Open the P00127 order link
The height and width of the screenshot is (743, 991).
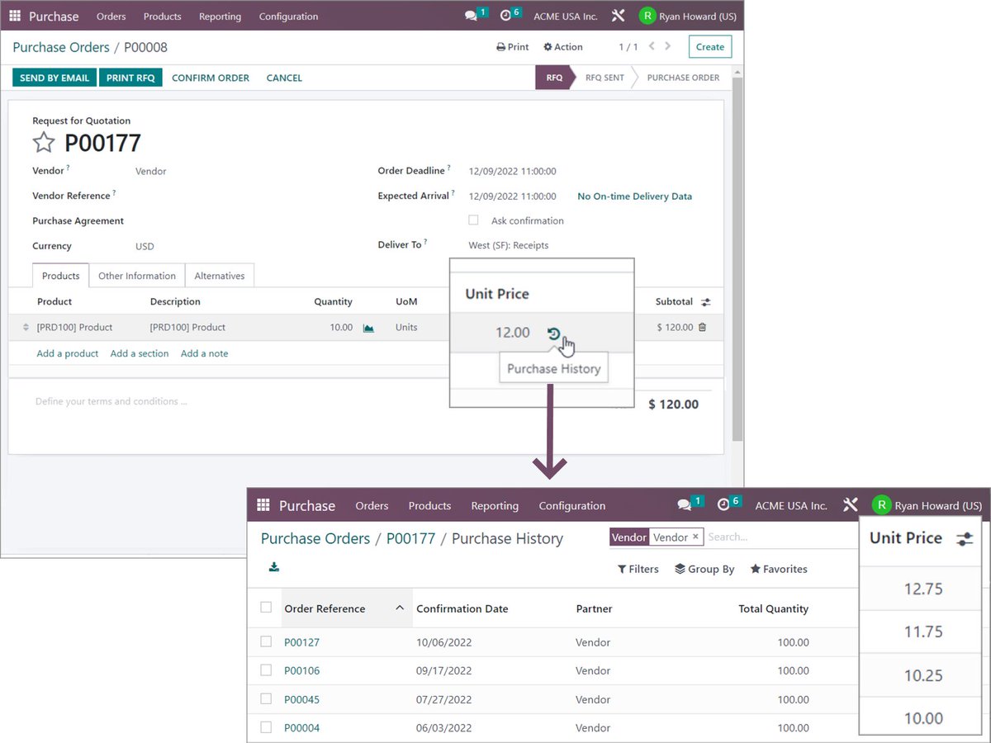click(302, 641)
